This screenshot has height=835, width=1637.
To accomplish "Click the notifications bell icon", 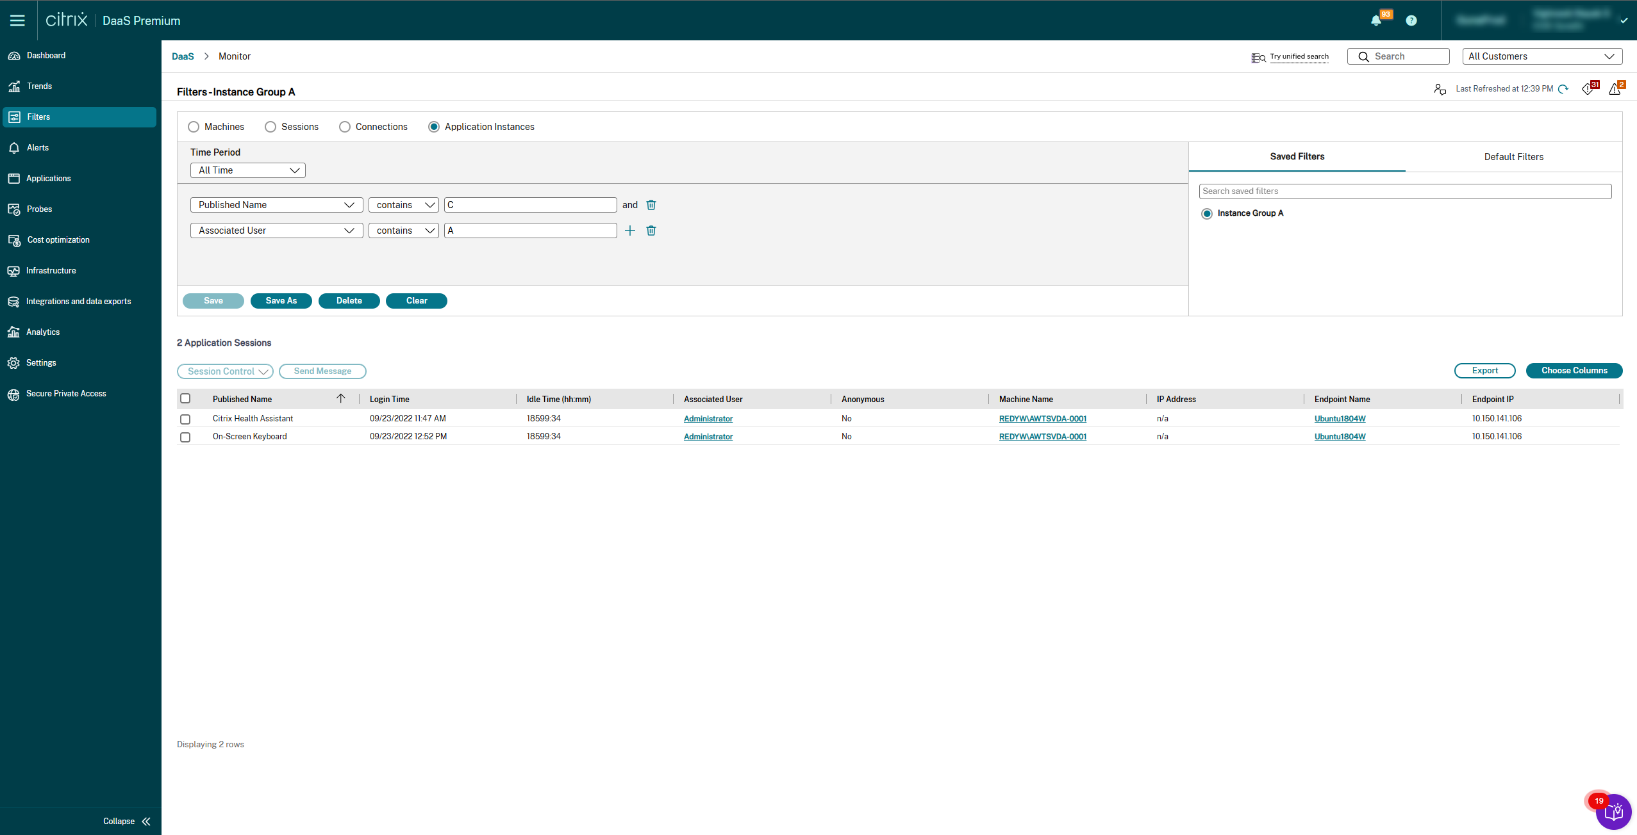I will click(x=1375, y=20).
